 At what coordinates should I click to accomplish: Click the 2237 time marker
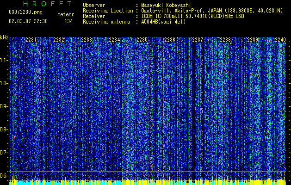tap(198, 40)
